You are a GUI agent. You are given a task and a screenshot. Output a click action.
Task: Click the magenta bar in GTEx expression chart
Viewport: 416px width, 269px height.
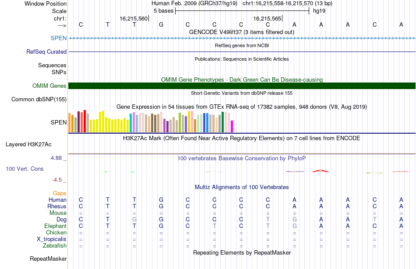pyautogui.click(x=232, y=127)
